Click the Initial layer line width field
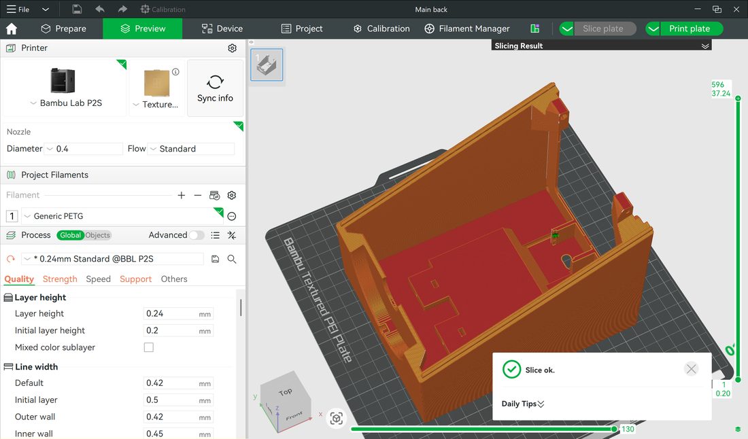 178,400
